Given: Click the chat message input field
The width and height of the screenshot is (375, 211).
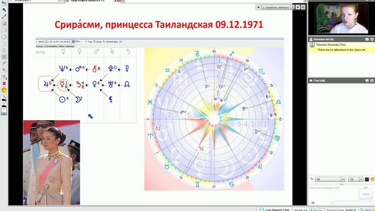Looking at the screenshot, I should pos(333,192).
